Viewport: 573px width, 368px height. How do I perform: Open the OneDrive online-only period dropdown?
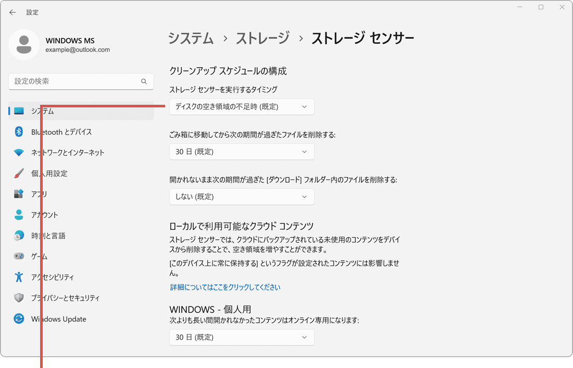pyautogui.click(x=242, y=337)
